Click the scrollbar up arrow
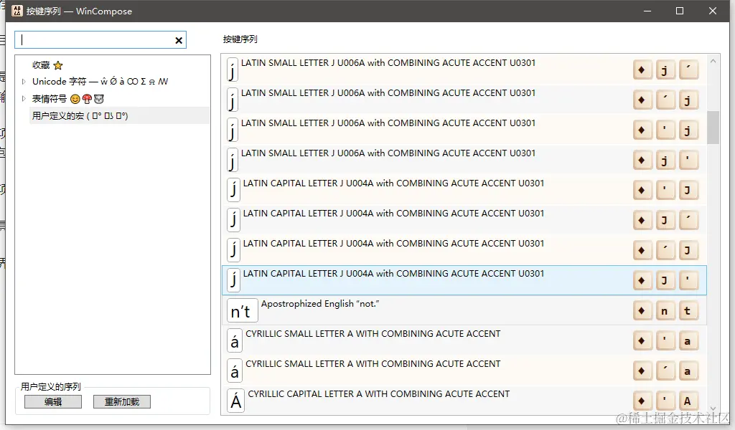This screenshot has width=735, height=430. tap(713, 61)
